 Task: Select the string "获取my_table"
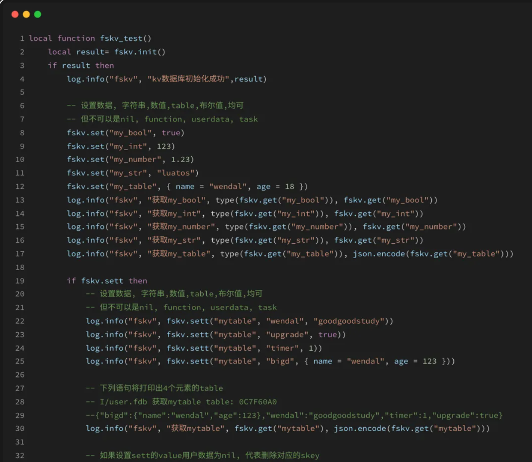click(178, 254)
